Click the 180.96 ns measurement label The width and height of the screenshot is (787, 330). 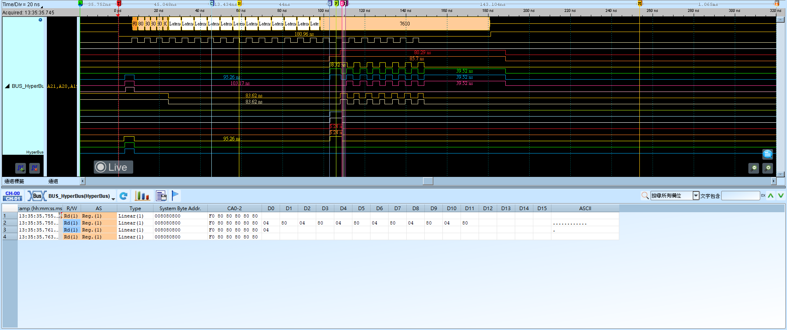304,34
